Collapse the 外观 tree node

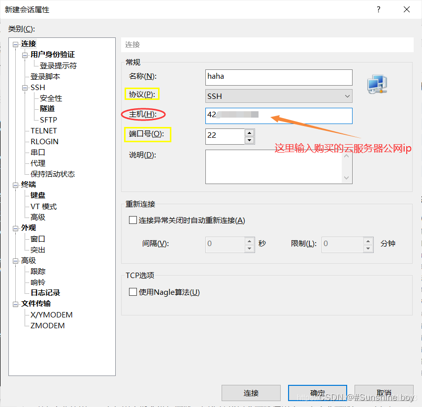[16, 228]
